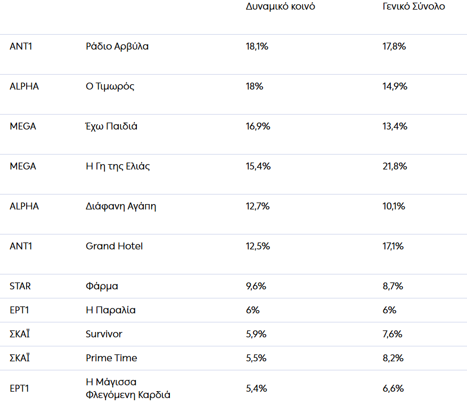Select the 'Έχω Παιδιά' show title
This screenshot has height=413, width=467.
(x=111, y=126)
